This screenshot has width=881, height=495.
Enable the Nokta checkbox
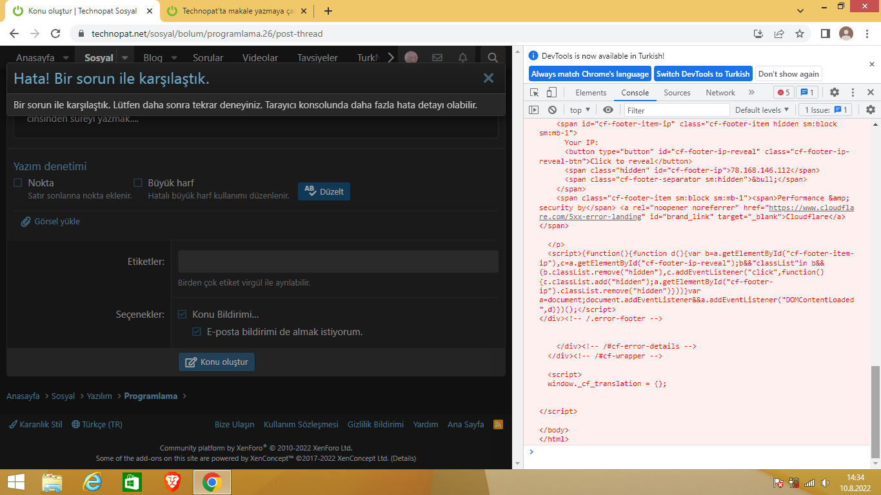(18, 183)
